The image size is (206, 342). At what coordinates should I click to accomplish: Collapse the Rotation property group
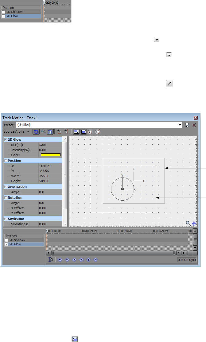6,198
